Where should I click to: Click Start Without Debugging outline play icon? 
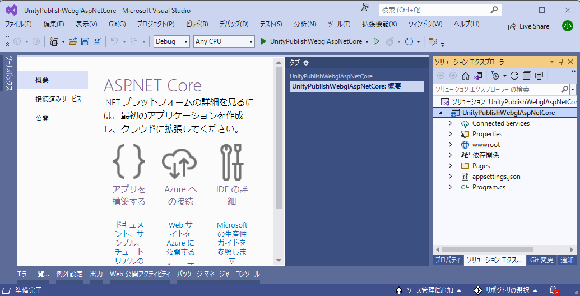(x=377, y=41)
